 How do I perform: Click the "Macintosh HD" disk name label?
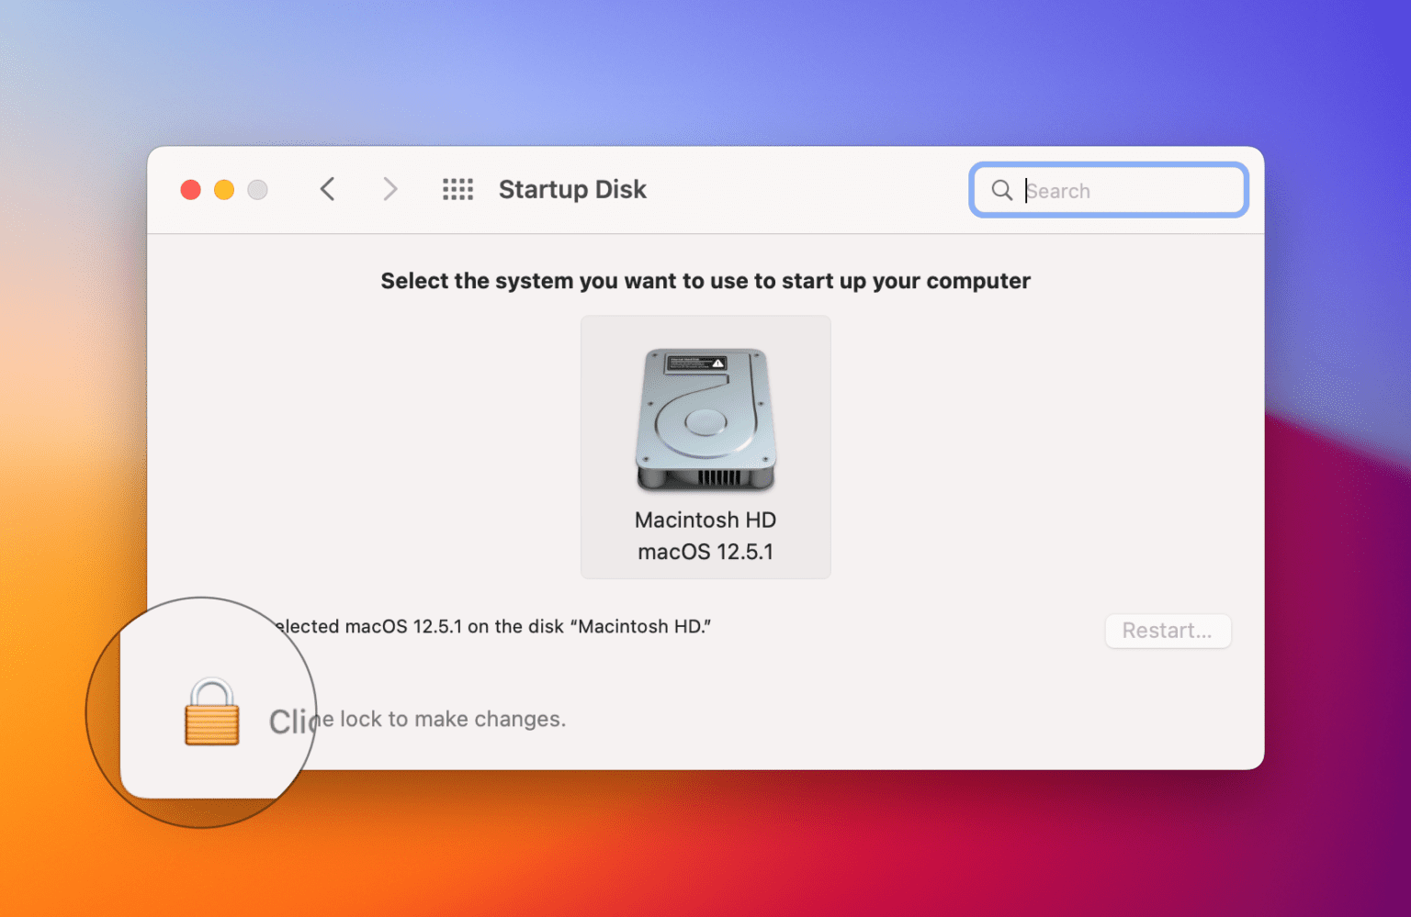[705, 520]
